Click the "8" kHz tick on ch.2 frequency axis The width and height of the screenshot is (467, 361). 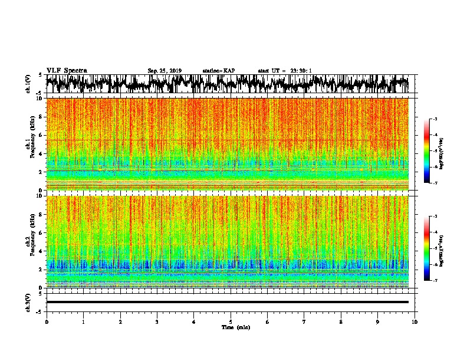pos(41,215)
